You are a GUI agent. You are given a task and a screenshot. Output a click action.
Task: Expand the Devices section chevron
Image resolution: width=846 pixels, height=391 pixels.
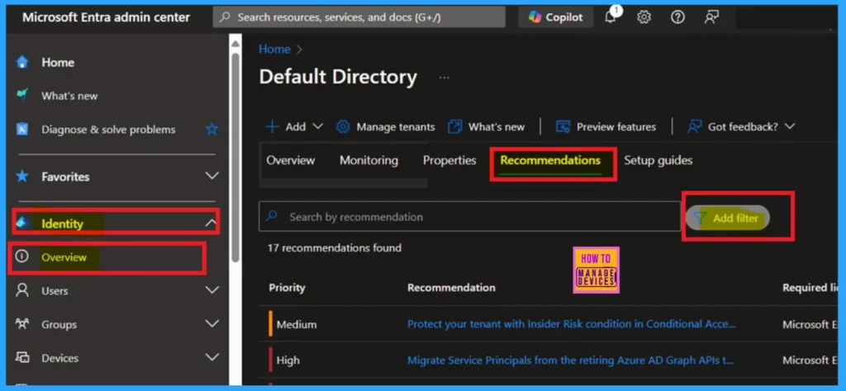(x=212, y=357)
